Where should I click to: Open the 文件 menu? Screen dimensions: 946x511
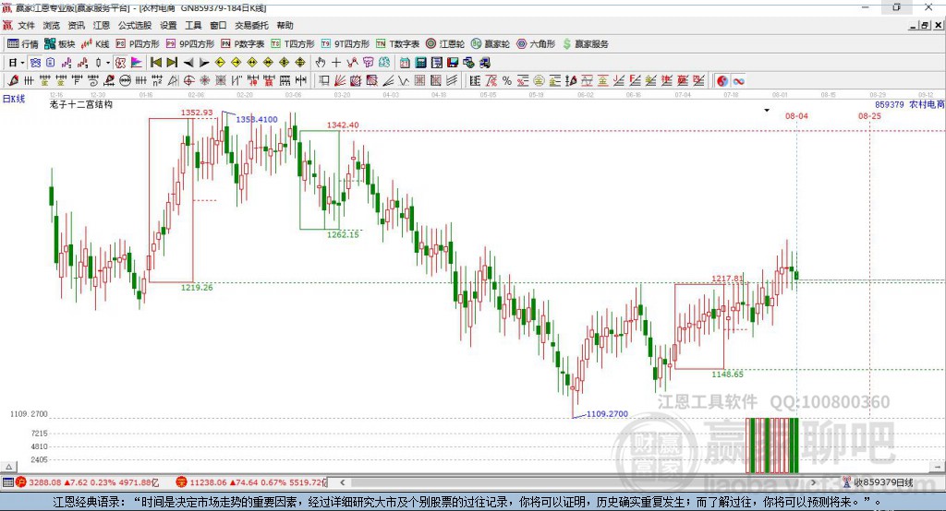point(27,25)
